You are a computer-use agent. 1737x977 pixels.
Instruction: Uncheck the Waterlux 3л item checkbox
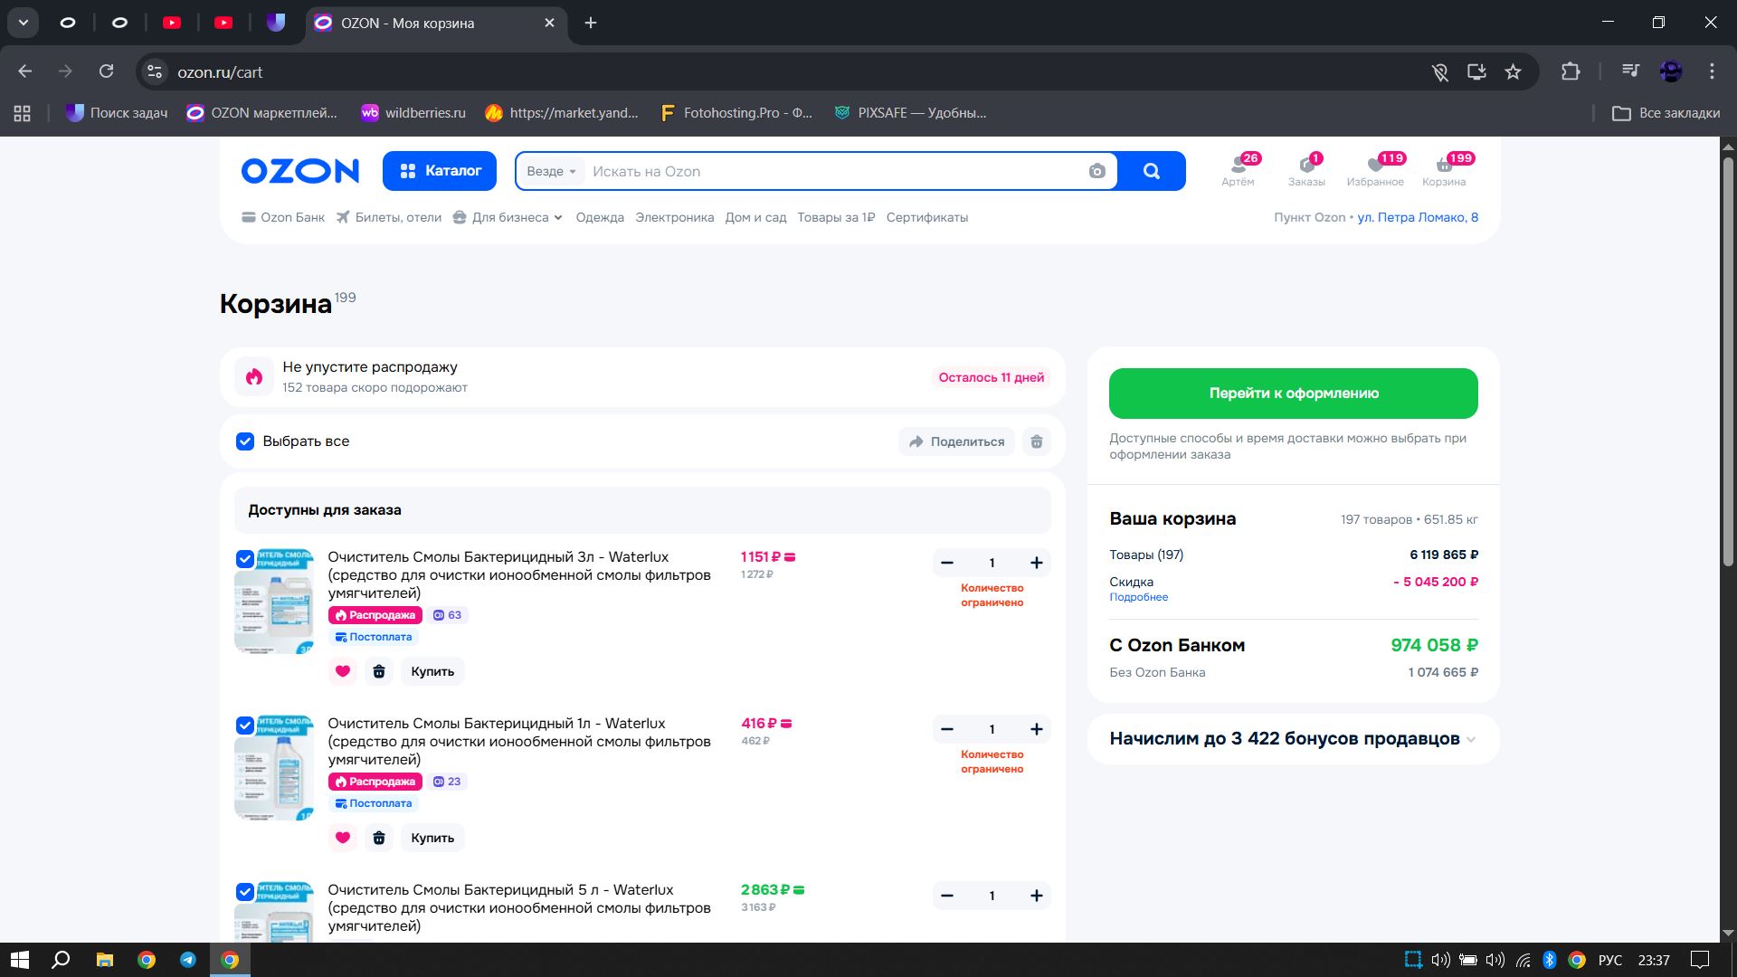(x=245, y=559)
